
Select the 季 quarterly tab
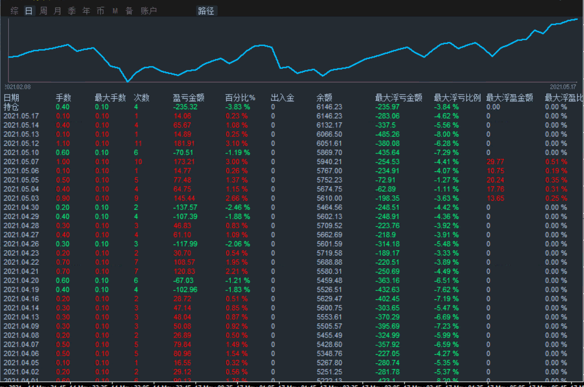pos(71,11)
